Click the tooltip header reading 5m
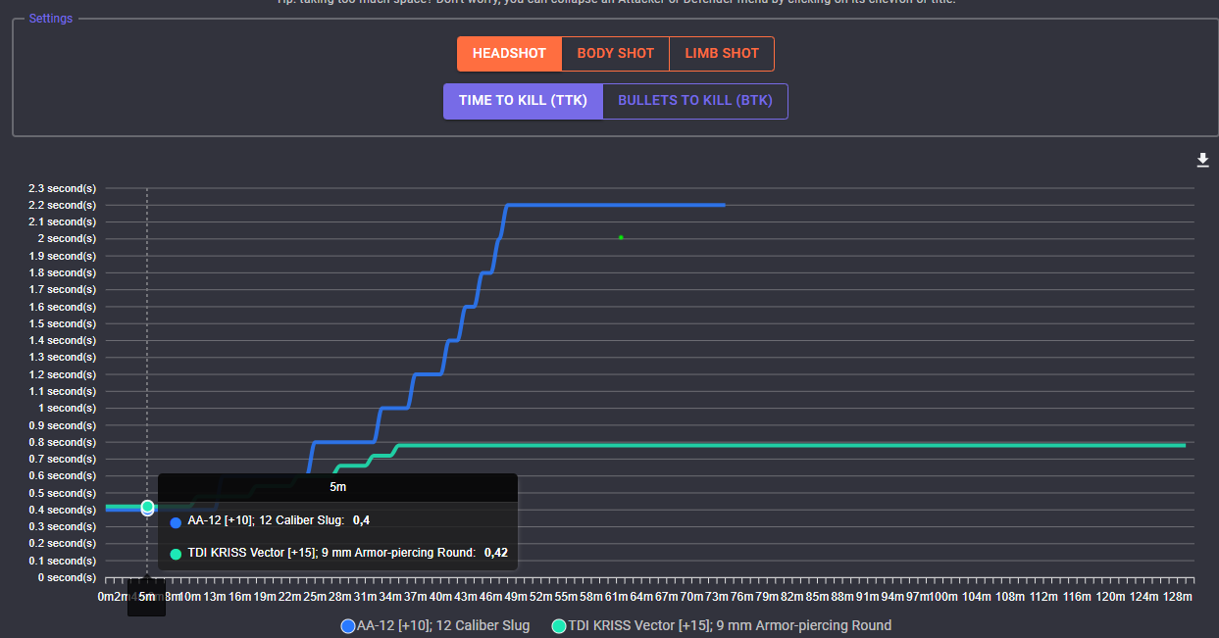Image resolution: width=1219 pixels, height=638 pixels. 337,487
